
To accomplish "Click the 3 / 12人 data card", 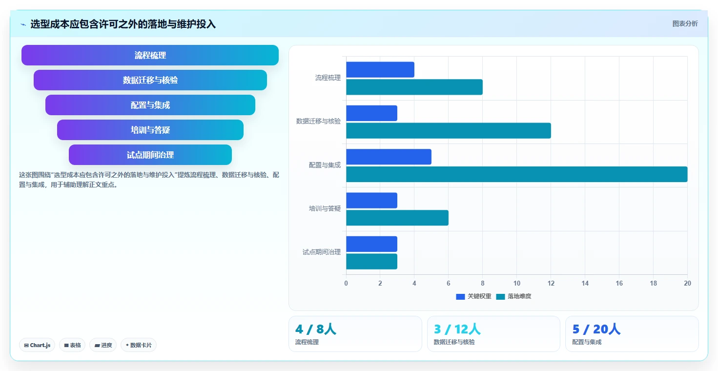I will point(493,334).
